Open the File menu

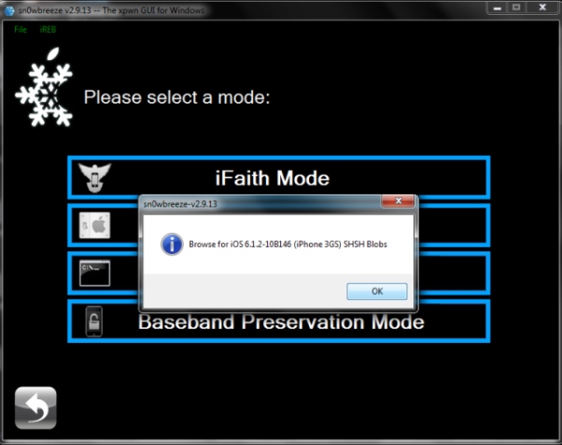point(21,29)
